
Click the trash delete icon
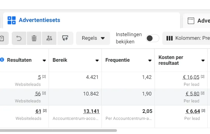34,38
